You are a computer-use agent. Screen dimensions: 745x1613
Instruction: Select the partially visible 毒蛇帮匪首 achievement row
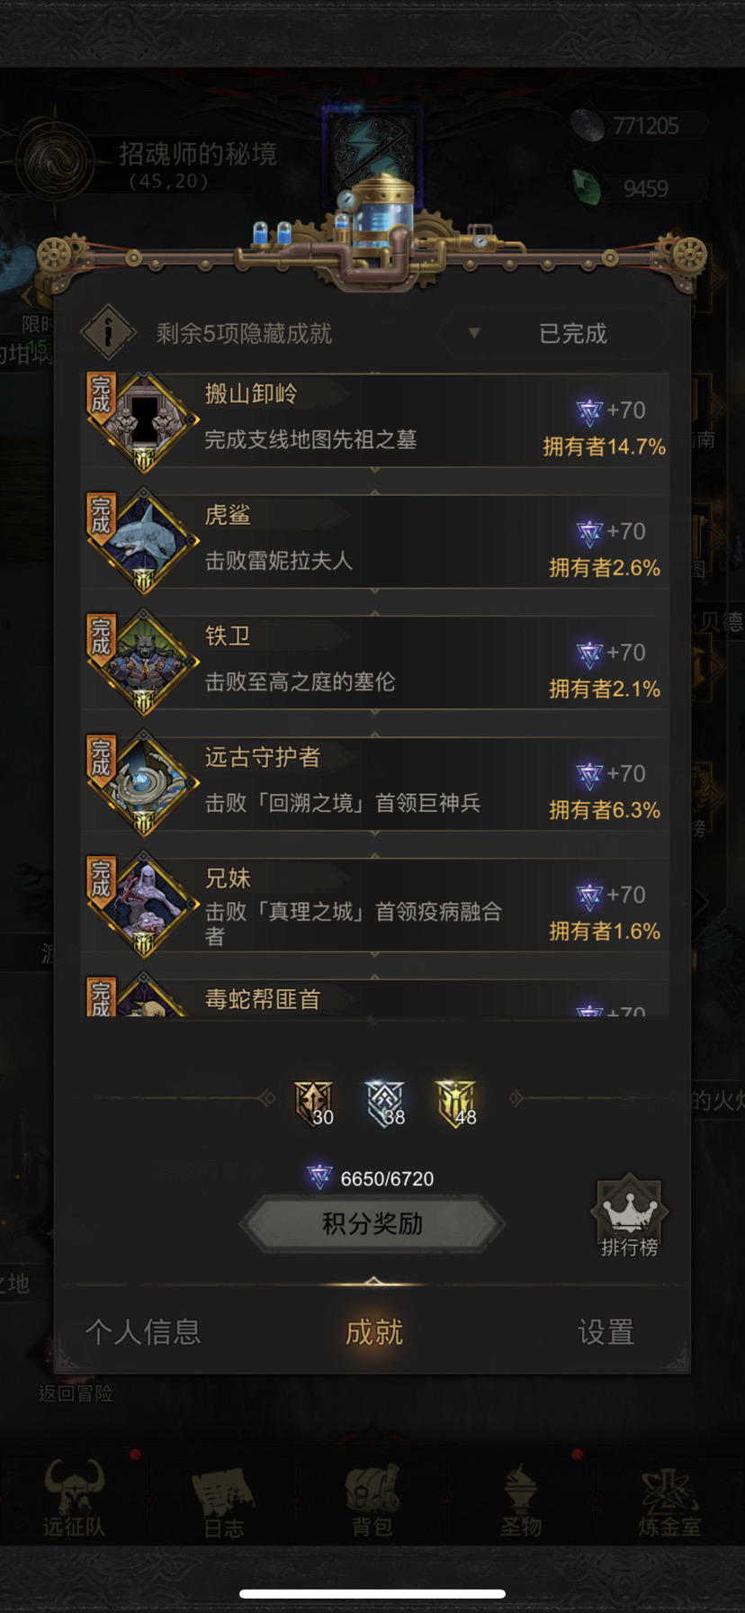(375, 998)
